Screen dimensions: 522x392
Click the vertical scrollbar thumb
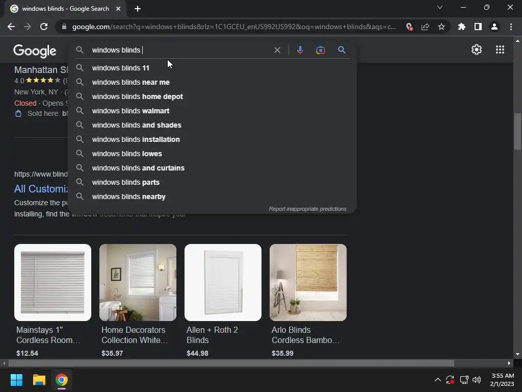click(x=517, y=132)
